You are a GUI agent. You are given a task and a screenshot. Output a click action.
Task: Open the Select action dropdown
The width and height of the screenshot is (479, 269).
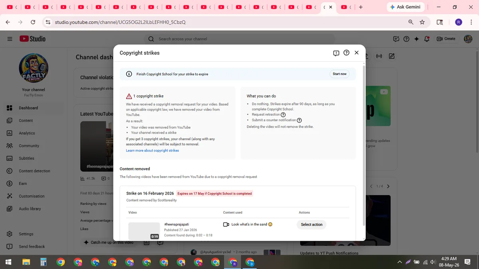(312, 224)
